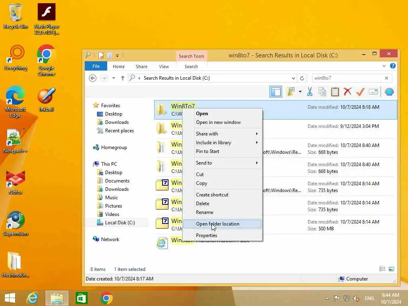Image resolution: width=408 pixels, height=306 pixels.
Task: Open Documents under This PC
Action: click(117, 181)
